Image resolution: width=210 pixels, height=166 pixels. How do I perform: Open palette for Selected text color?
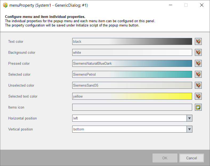point(198,96)
